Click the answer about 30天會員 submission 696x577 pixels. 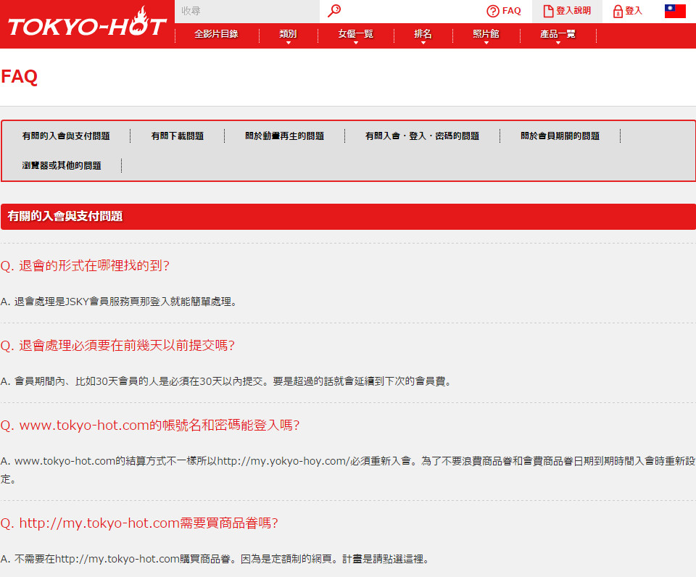[226, 382]
